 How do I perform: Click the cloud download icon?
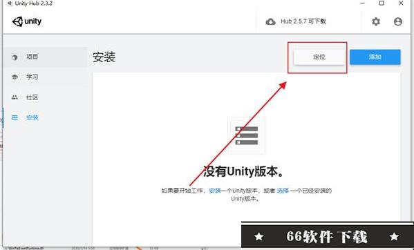(x=271, y=21)
